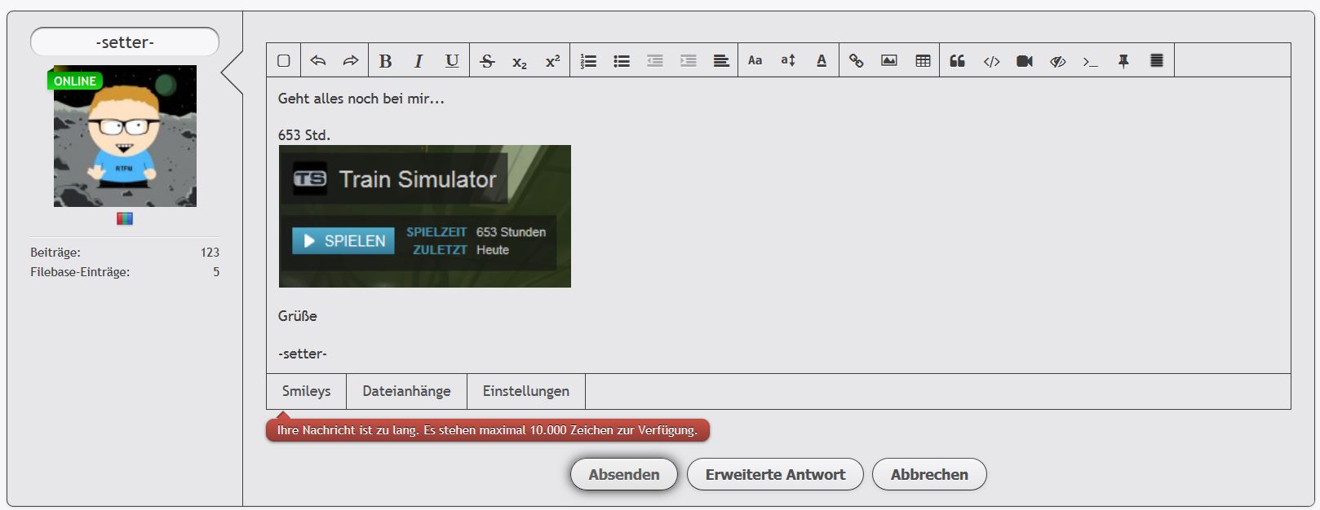Place cursor in 'Geht alles noch bei mir...' line
This screenshot has width=1320, height=510.
[361, 99]
